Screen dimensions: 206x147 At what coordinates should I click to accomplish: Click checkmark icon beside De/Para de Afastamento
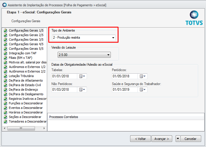click(5, 80)
